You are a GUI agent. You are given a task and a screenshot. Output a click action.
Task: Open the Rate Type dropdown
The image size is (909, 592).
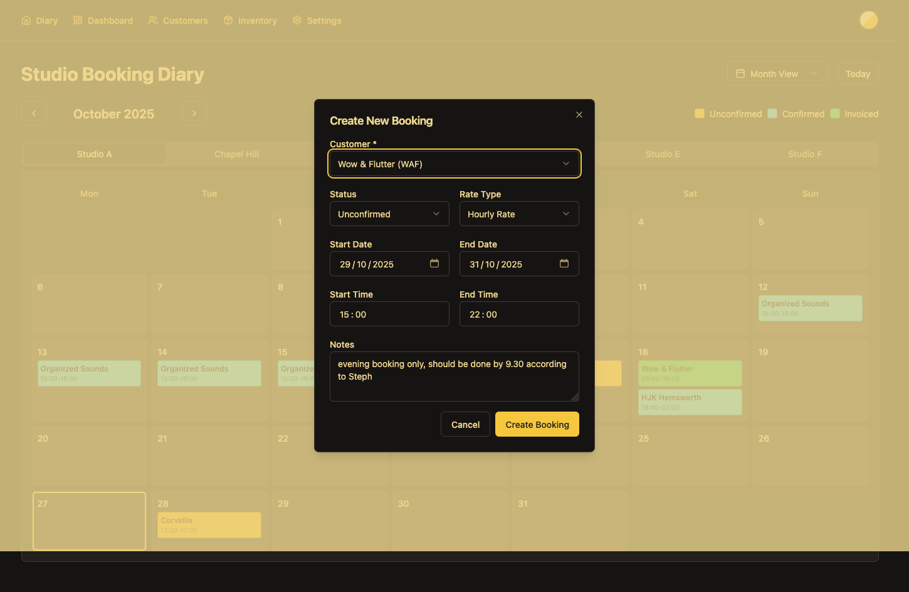click(x=519, y=214)
